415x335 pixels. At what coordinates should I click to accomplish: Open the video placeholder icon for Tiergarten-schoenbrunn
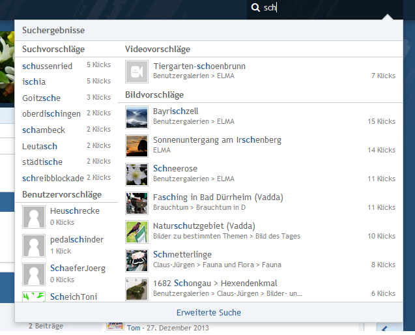(137, 72)
